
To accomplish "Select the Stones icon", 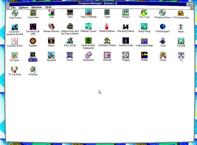I will coord(163,55).
